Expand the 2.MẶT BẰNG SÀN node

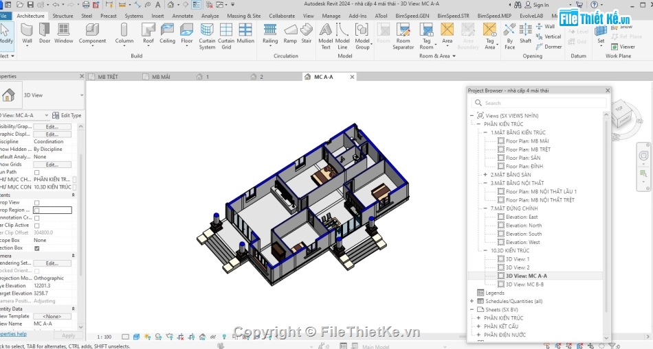[x=485, y=174]
